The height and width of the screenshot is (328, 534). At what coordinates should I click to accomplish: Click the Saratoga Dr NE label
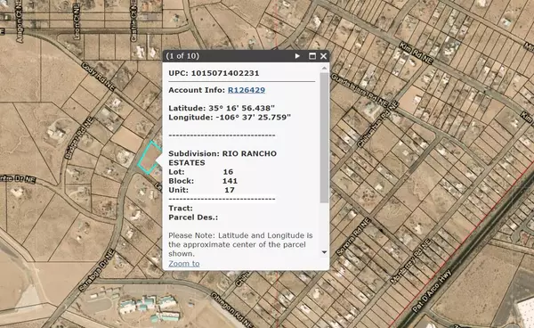(x=96, y=271)
